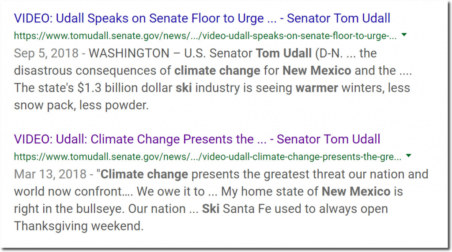Expand the dropdown arrow beside climate-change-presents URL

pos(408,156)
